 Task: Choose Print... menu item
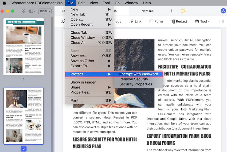[x=89, y=100]
